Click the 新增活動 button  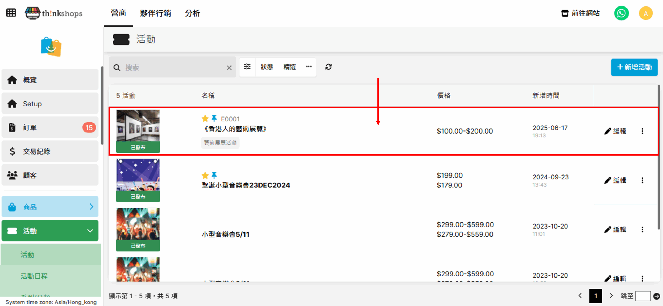click(634, 67)
